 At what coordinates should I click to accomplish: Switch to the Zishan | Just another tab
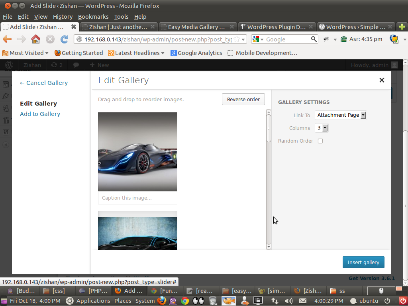[118, 27]
